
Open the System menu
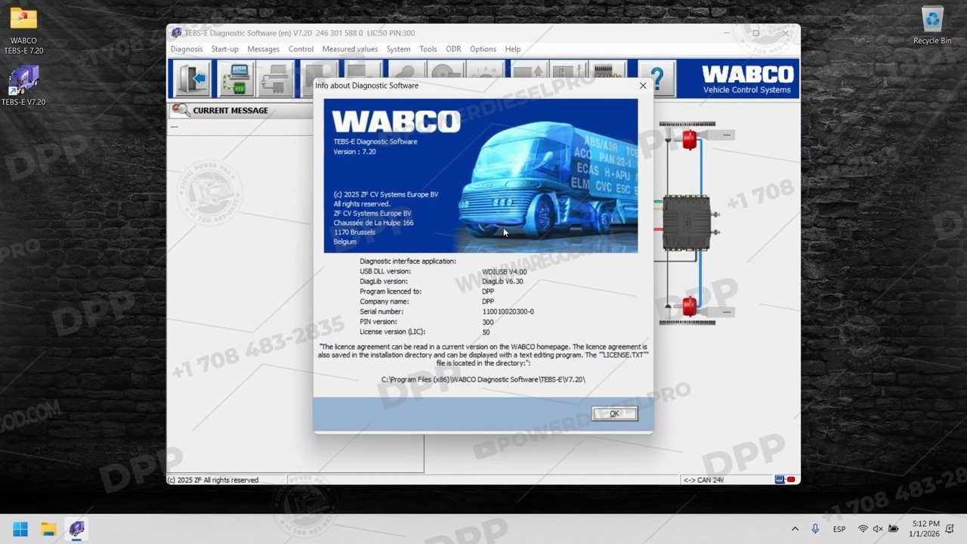point(398,49)
